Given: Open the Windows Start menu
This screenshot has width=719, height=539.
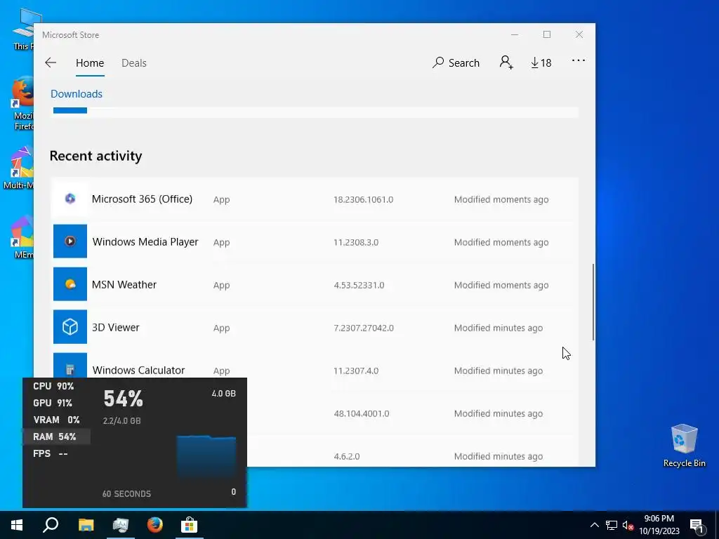Looking at the screenshot, I should (17, 525).
